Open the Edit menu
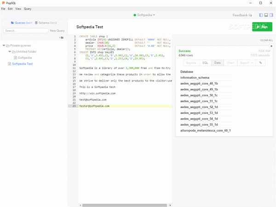 (x=10, y=9)
